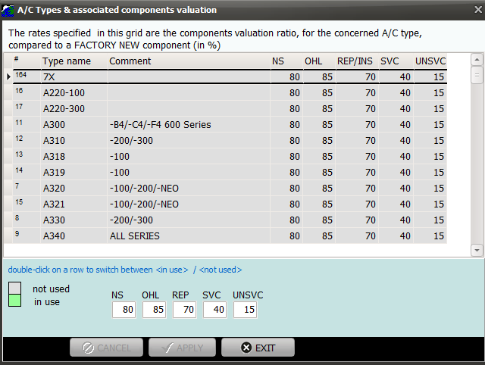Select the A340 type name cell

pos(74,236)
